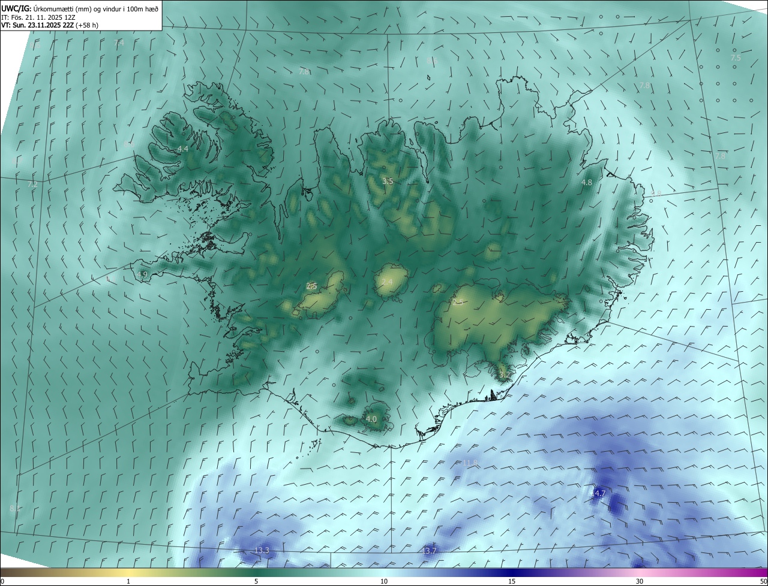Click the 14.7 value over the dark blue cell
This screenshot has width=768, height=586.
tap(598, 493)
